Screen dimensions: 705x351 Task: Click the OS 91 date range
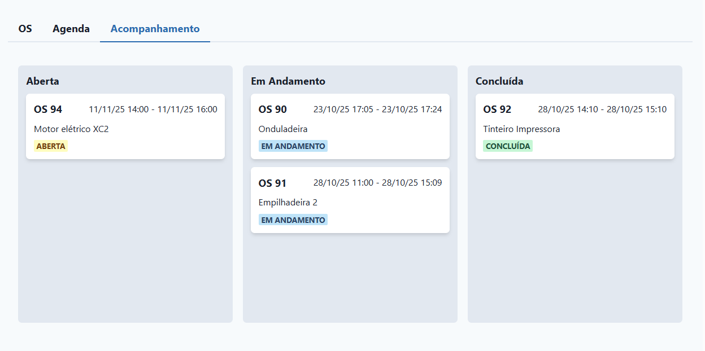tap(377, 183)
